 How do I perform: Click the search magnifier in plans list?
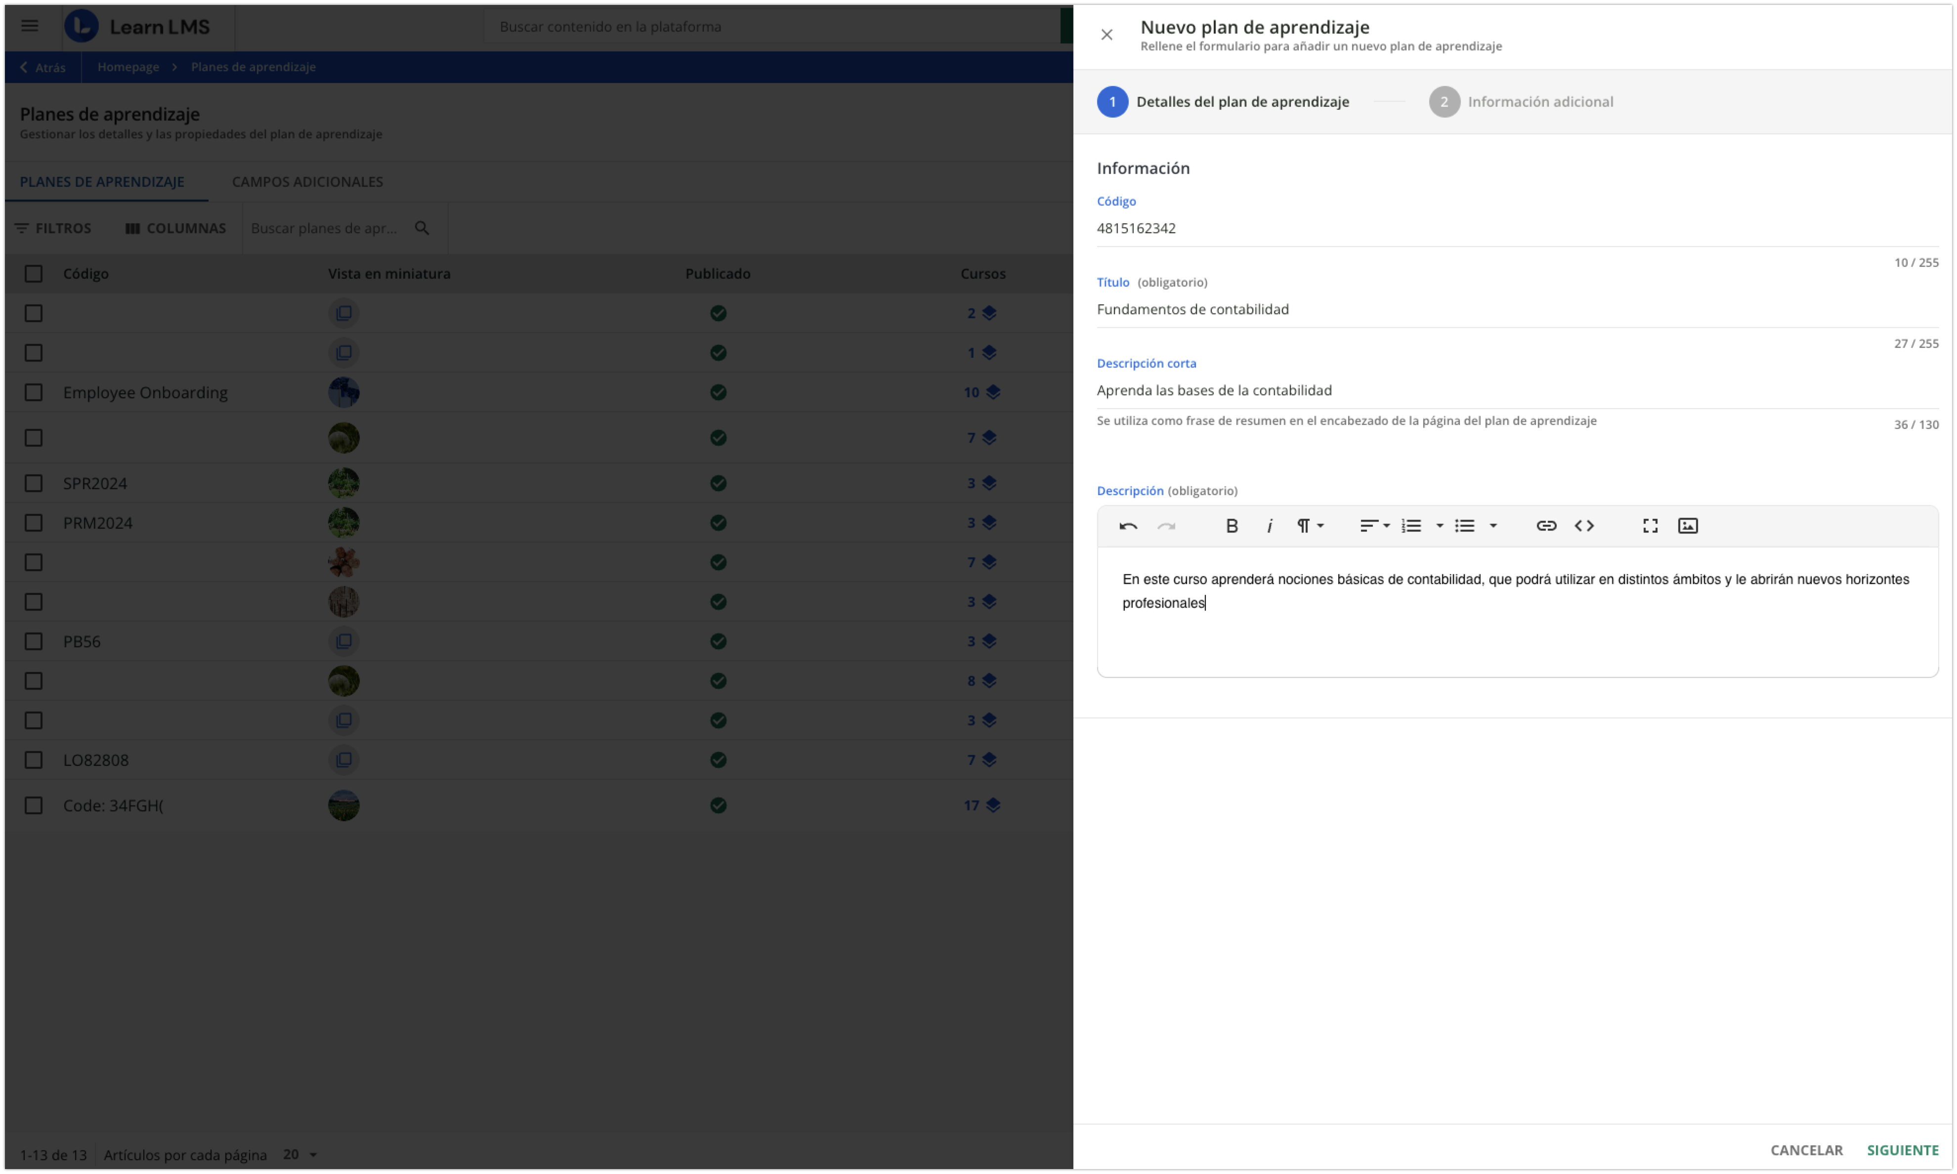(x=422, y=229)
